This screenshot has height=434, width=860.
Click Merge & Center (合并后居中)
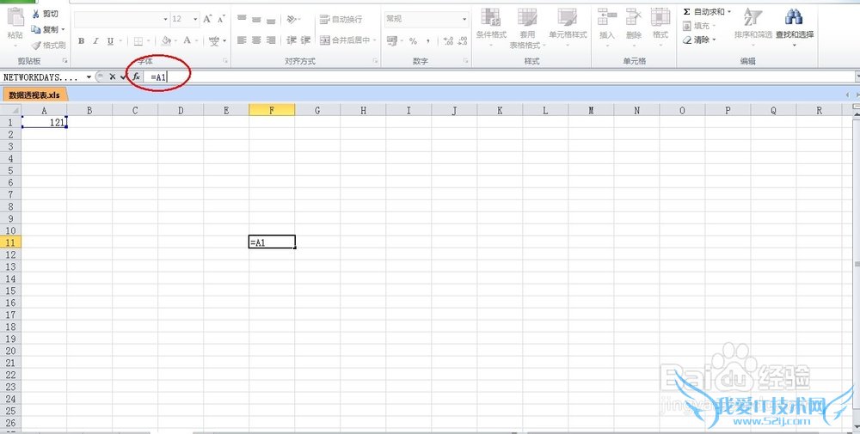pos(345,40)
